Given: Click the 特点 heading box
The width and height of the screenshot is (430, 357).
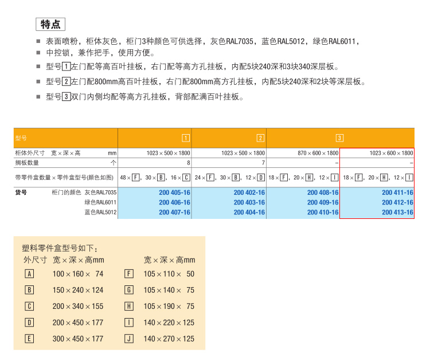Looking at the screenshot, I should coord(50,25).
